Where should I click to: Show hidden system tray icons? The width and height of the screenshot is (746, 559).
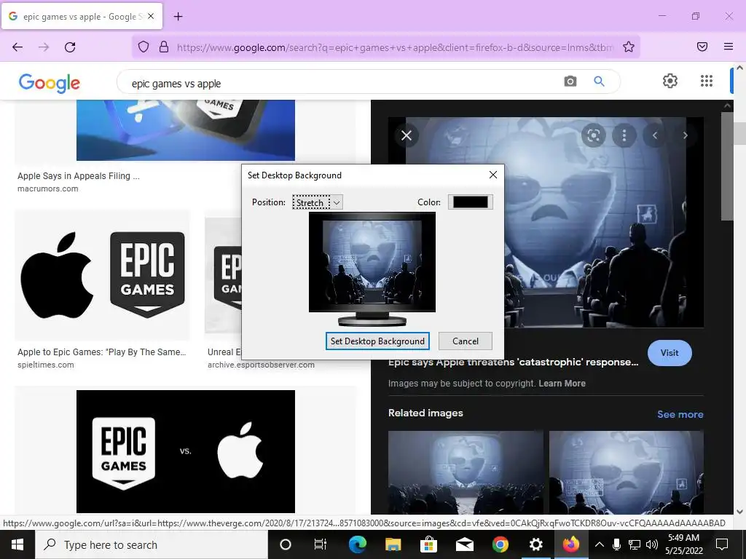600,544
